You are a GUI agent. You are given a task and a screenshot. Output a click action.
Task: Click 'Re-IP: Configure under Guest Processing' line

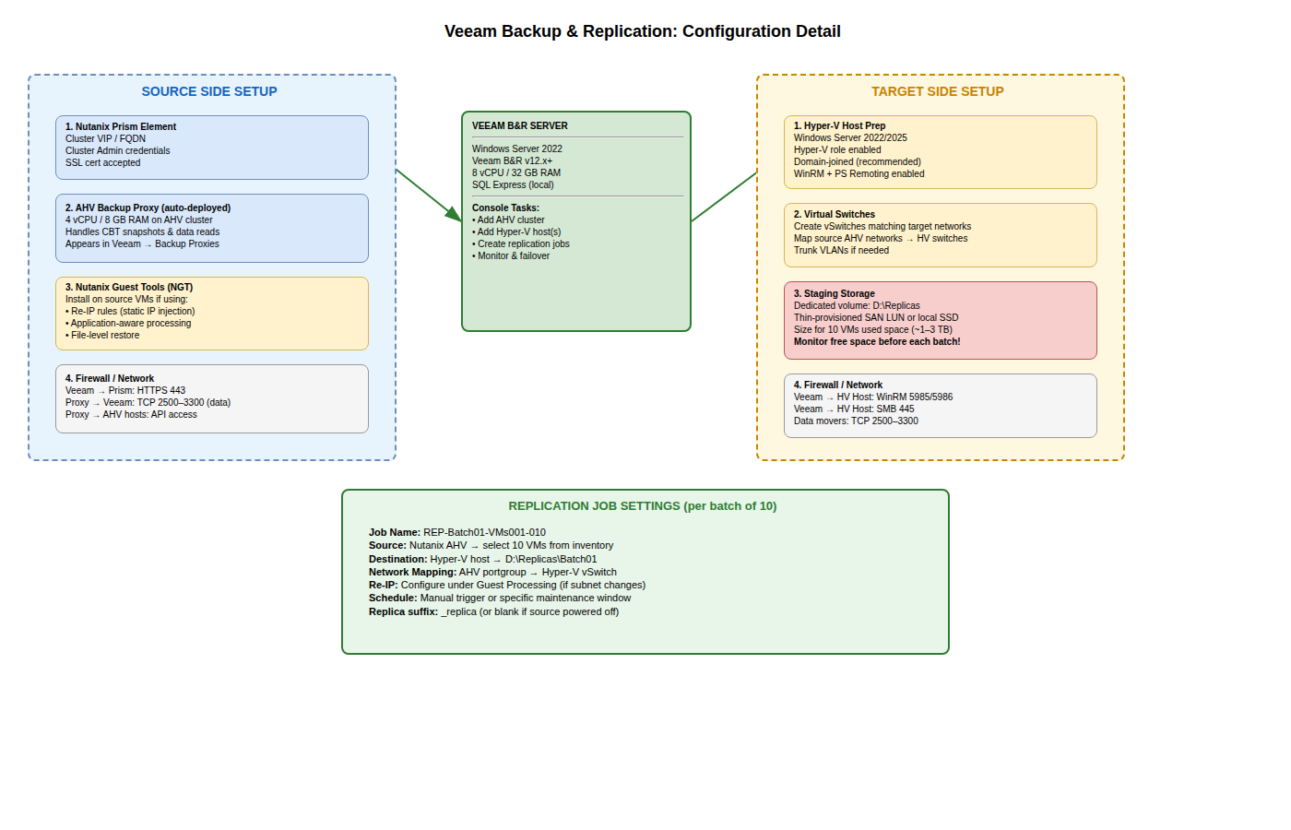[507, 585]
